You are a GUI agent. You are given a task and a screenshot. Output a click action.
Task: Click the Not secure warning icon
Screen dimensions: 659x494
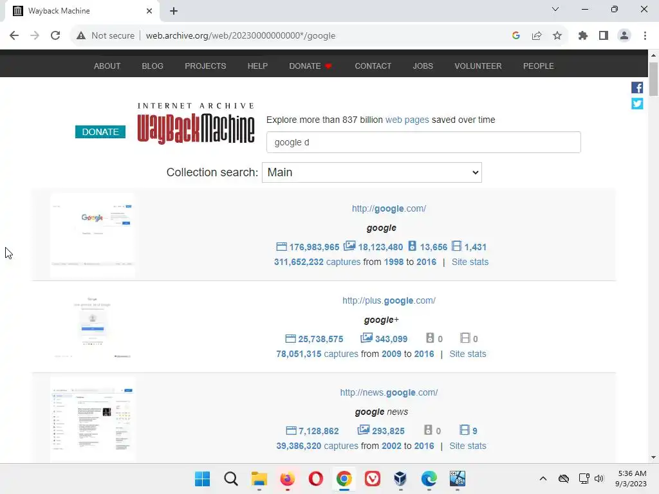[81, 36]
